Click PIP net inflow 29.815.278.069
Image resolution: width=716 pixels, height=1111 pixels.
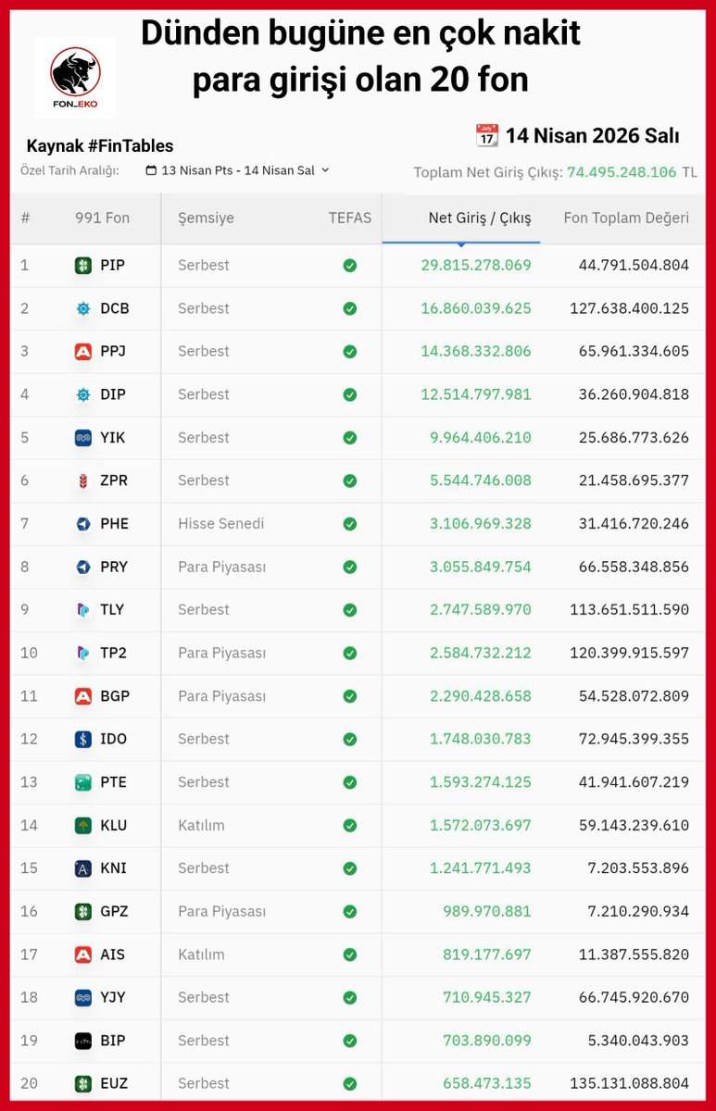coord(476,266)
